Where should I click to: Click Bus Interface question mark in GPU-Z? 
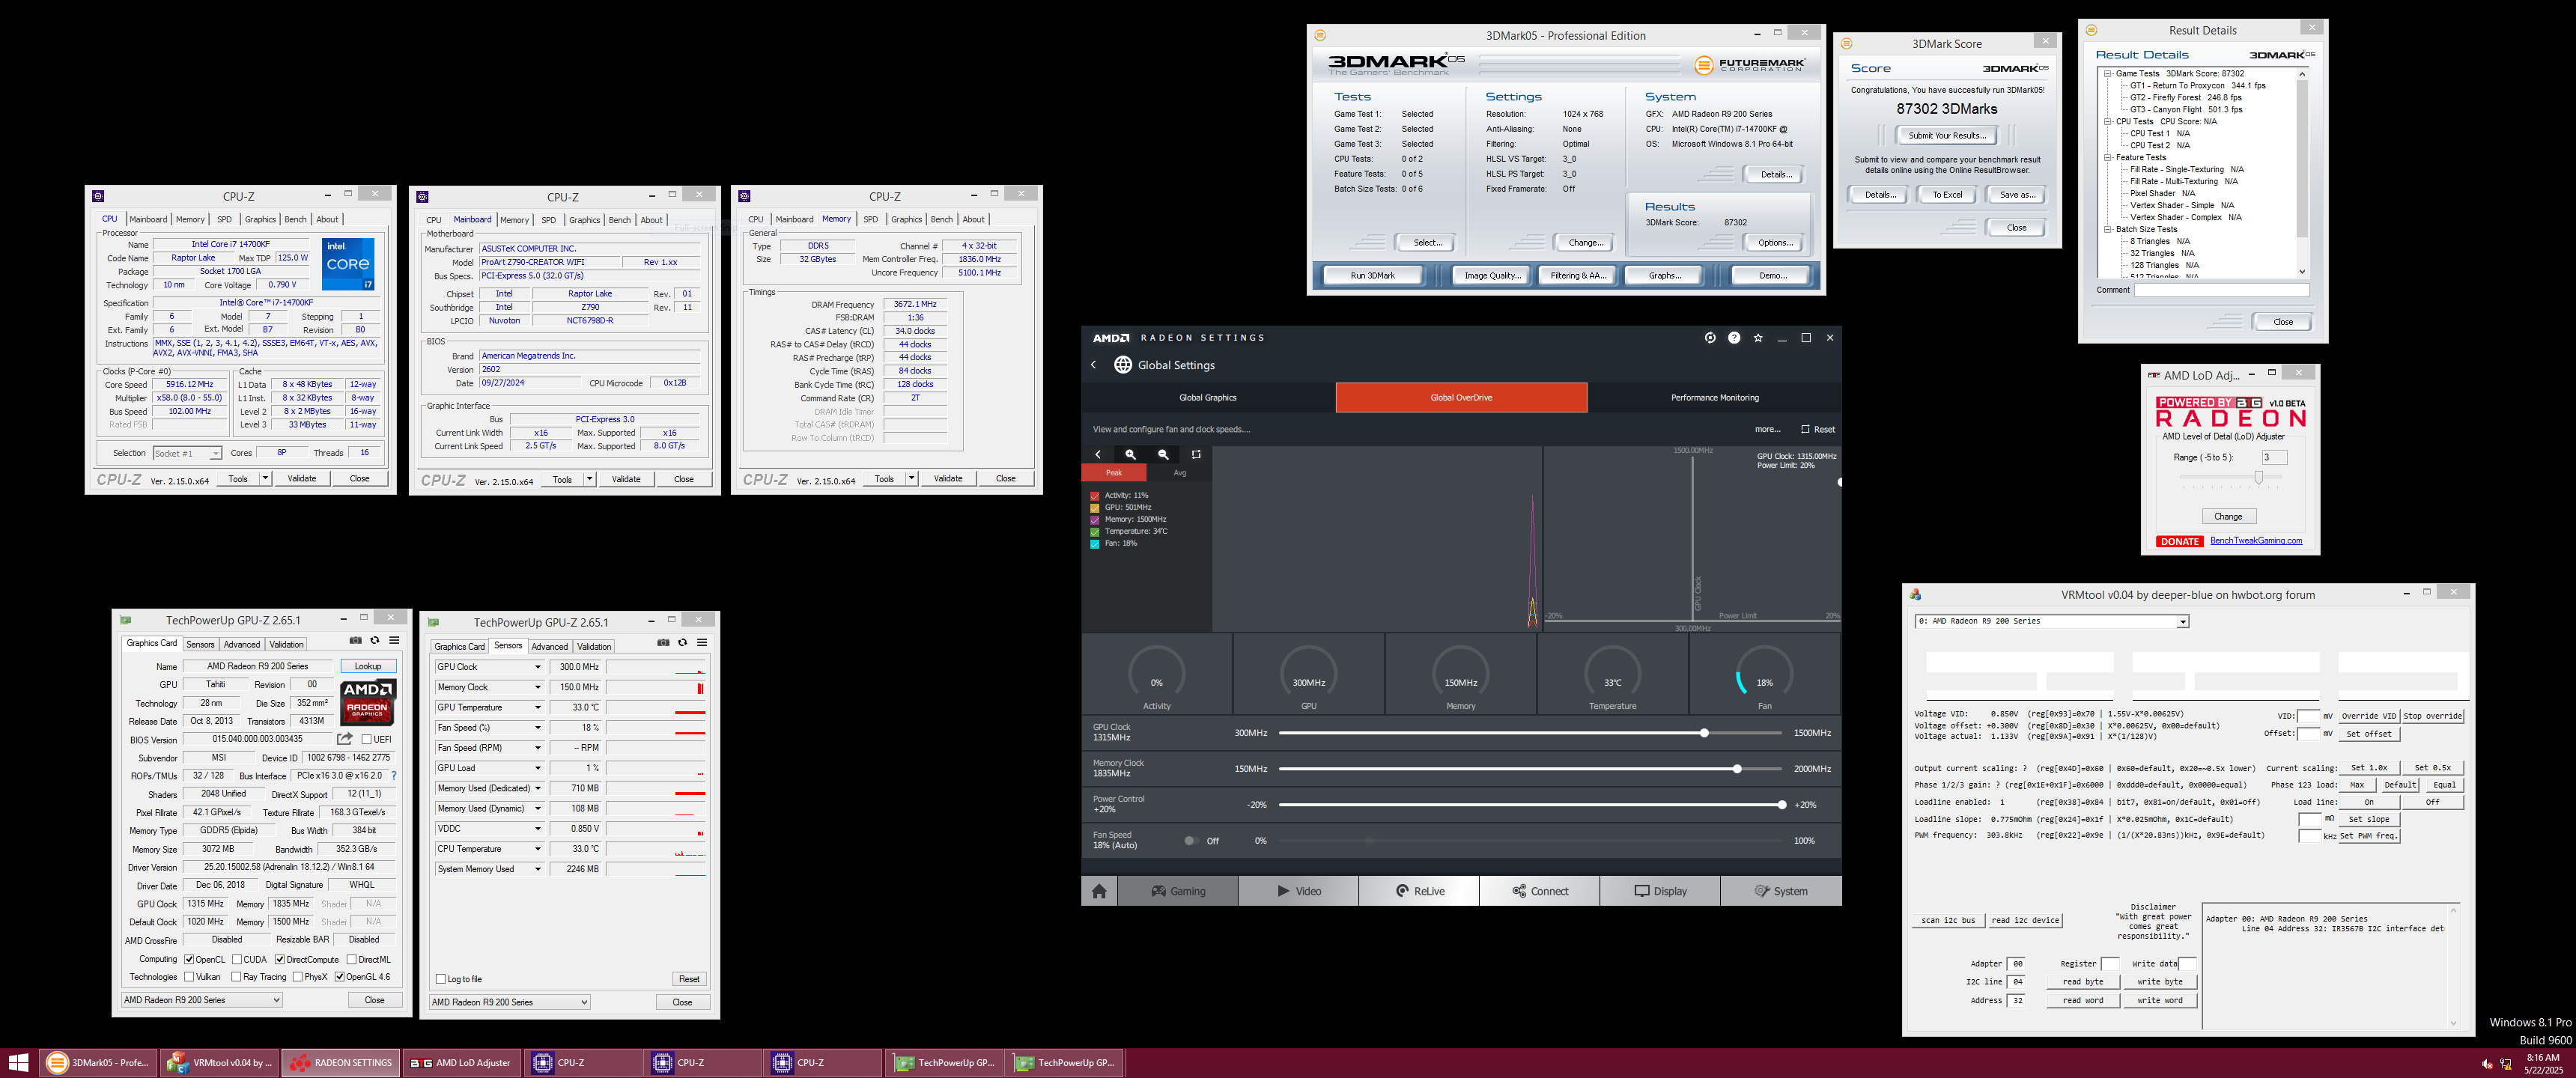tap(393, 775)
